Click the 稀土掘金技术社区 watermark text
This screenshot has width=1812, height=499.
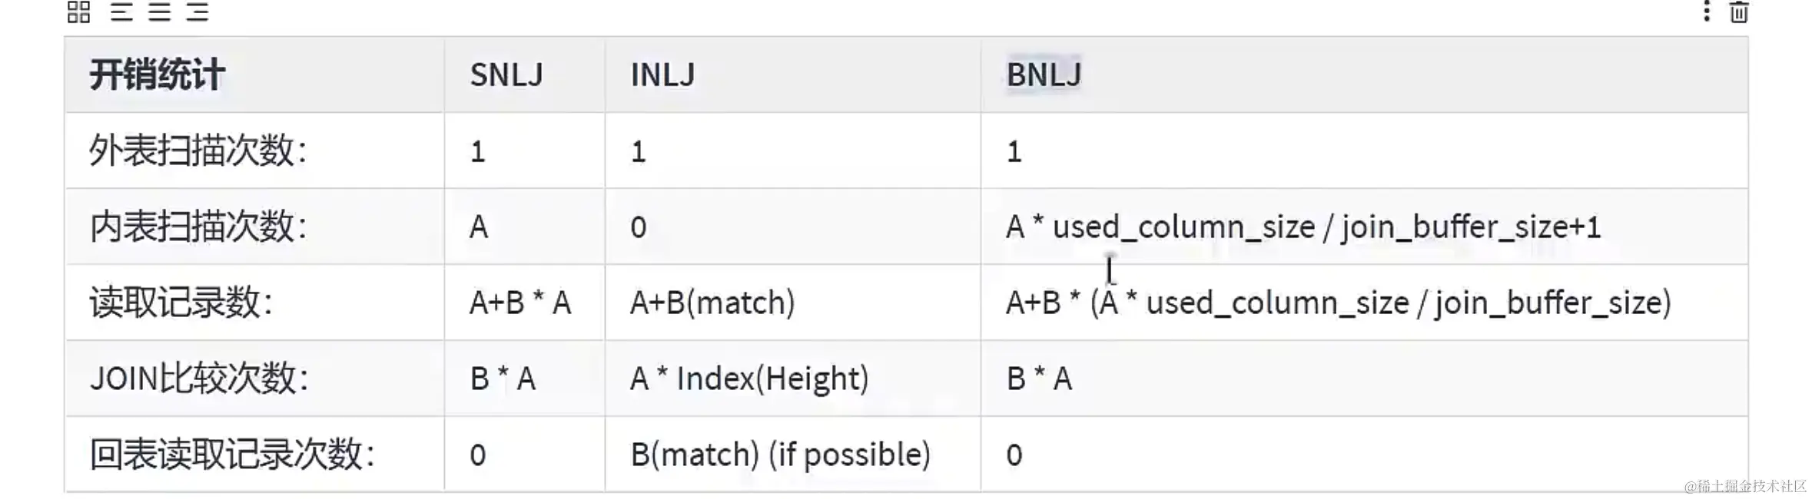(1745, 486)
